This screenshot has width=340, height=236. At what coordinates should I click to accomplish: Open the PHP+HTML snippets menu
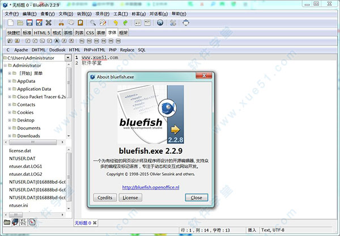point(94,50)
